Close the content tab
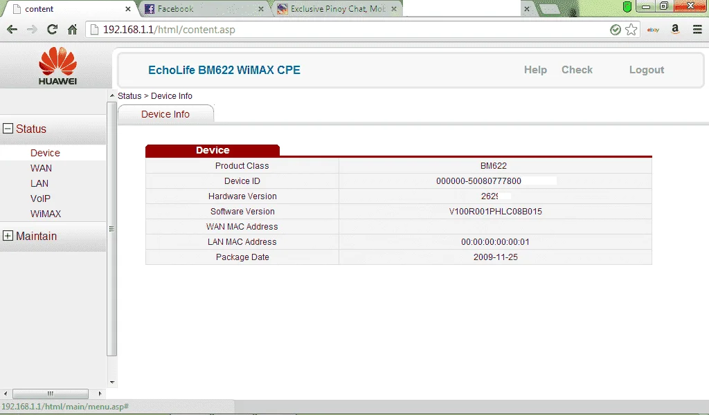 tap(128, 8)
